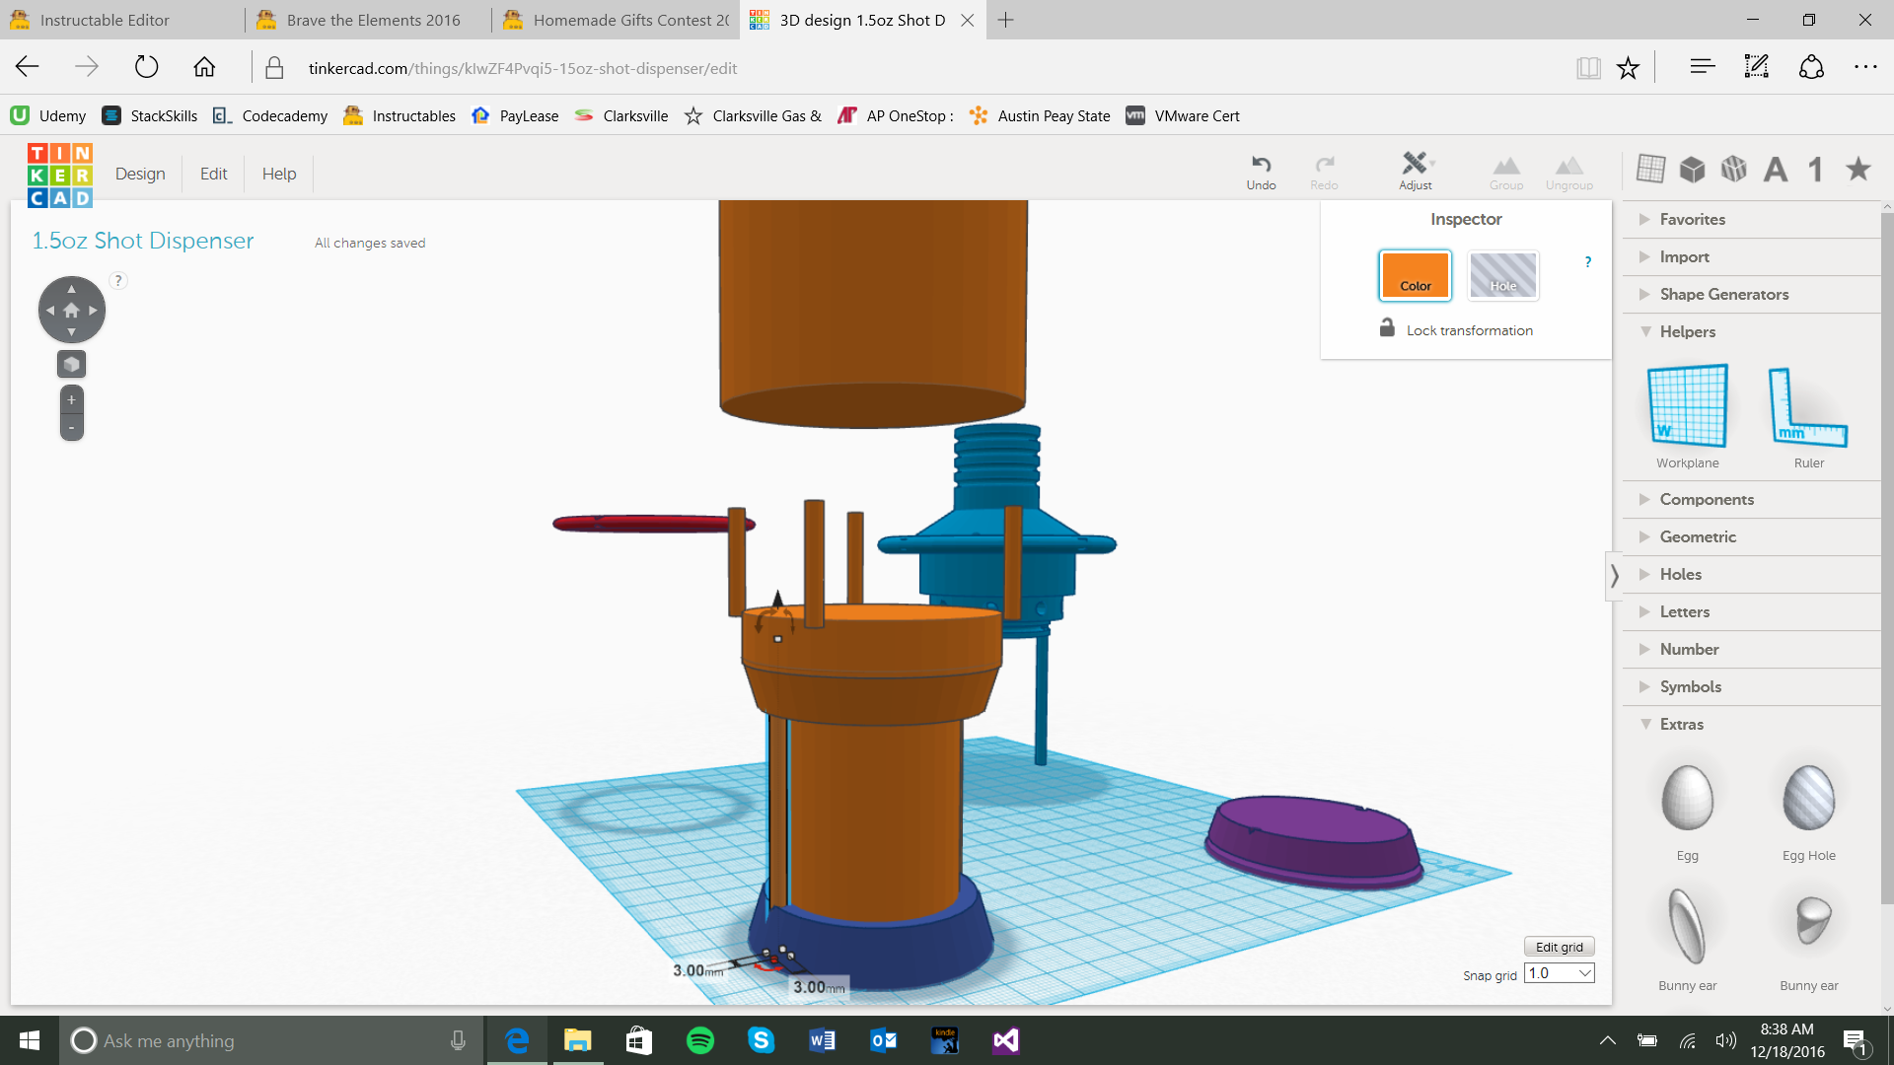Collapse the Helpers section
The image size is (1894, 1065).
1687,331
